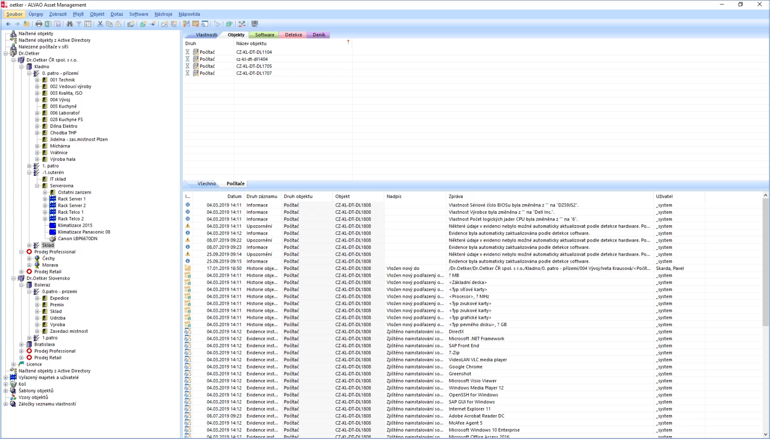The width and height of the screenshot is (770, 439).
Task: Switch to the Detekce tab
Action: (293, 35)
